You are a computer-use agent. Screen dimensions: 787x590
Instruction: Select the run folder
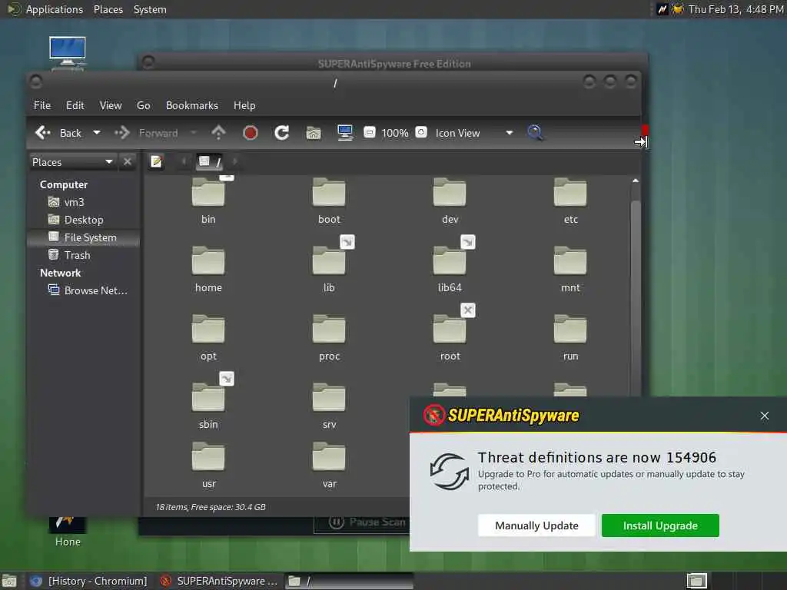point(570,338)
